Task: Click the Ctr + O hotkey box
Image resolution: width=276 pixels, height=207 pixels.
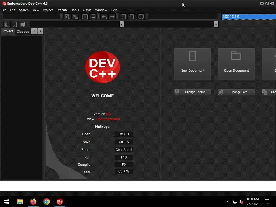Action: click(x=124, y=134)
